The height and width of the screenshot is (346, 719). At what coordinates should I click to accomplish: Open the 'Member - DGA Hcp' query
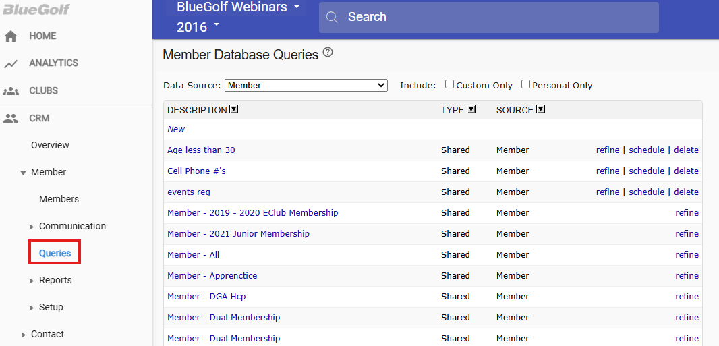tap(206, 297)
